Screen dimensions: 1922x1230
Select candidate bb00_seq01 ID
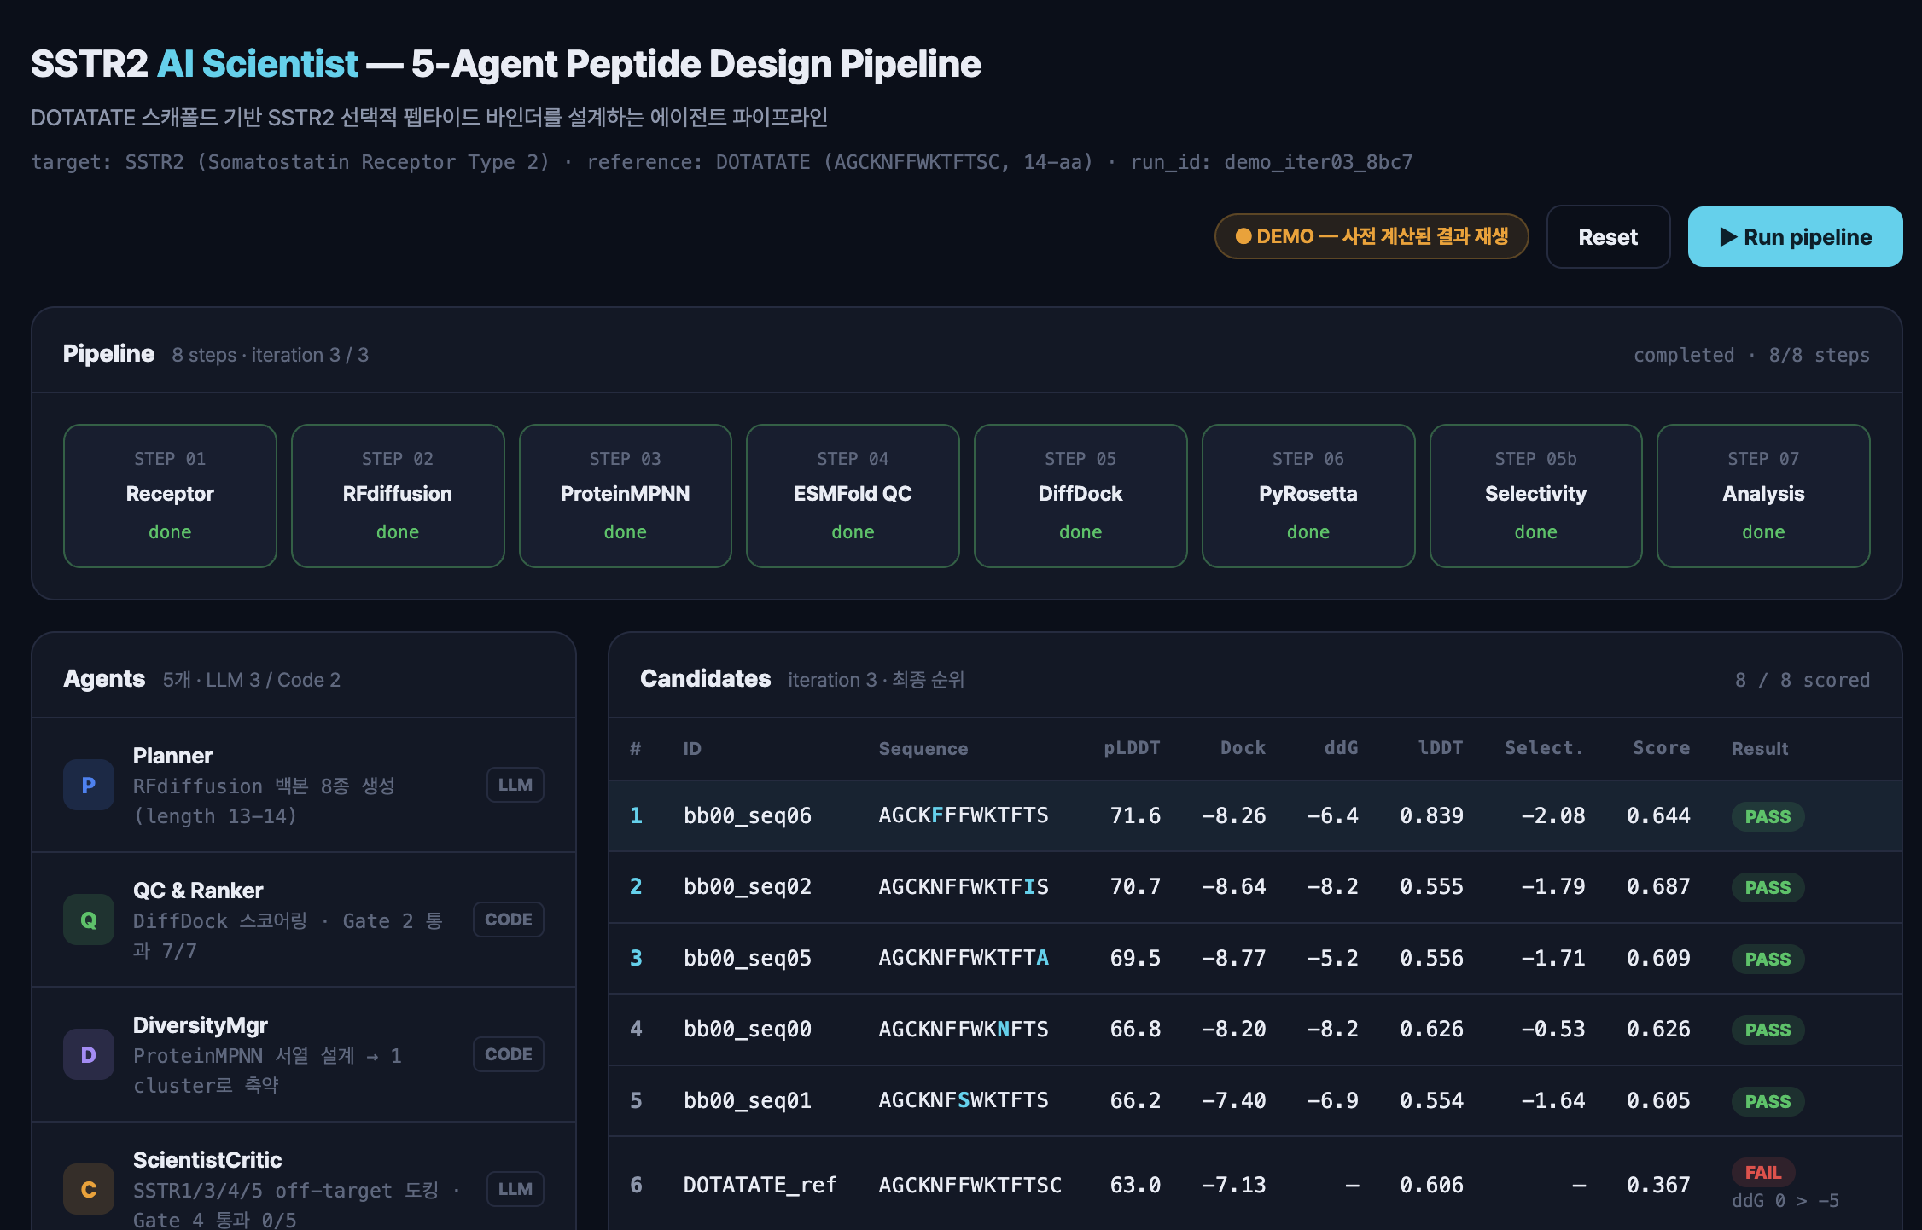pyautogui.click(x=748, y=1100)
